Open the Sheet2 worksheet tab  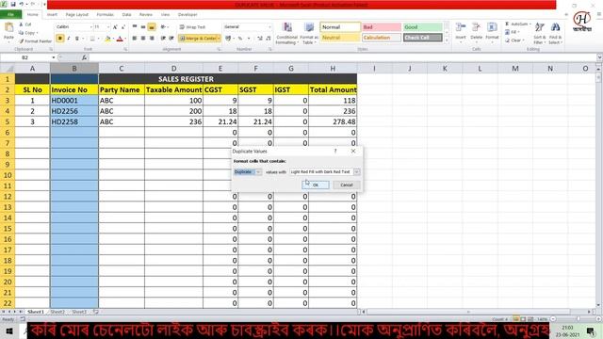[57, 312]
